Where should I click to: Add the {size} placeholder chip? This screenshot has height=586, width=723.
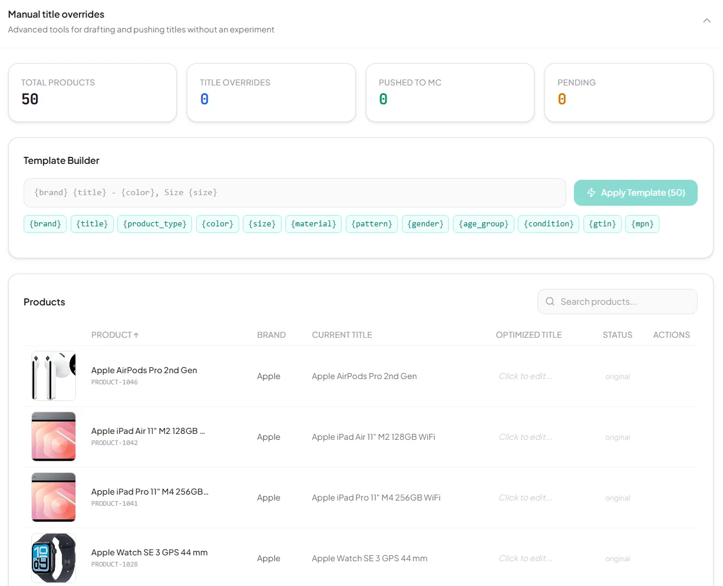262,224
